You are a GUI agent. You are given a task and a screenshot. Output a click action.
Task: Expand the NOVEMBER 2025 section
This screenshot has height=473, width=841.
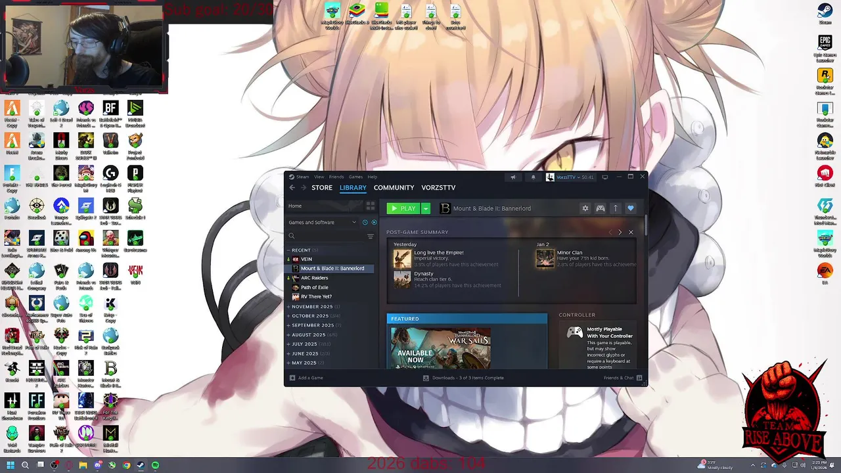pyautogui.click(x=313, y=307)
